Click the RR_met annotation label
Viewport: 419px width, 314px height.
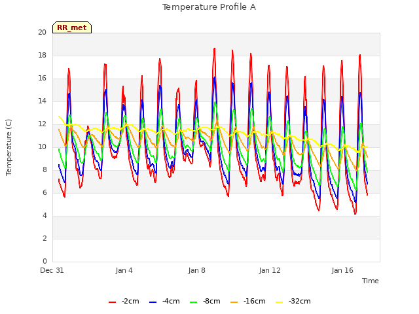(72, 27)
